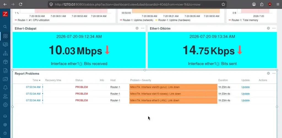Click Update for ether3-LAN problem

[245, 100]
